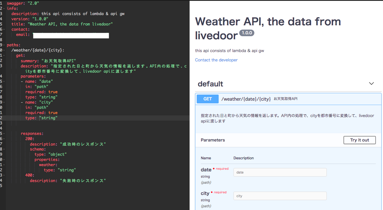Viewport: 383px width, 210px height.
Task: Click the Japanese operation description paragraph in the preview
Action: tap(288, 118)
